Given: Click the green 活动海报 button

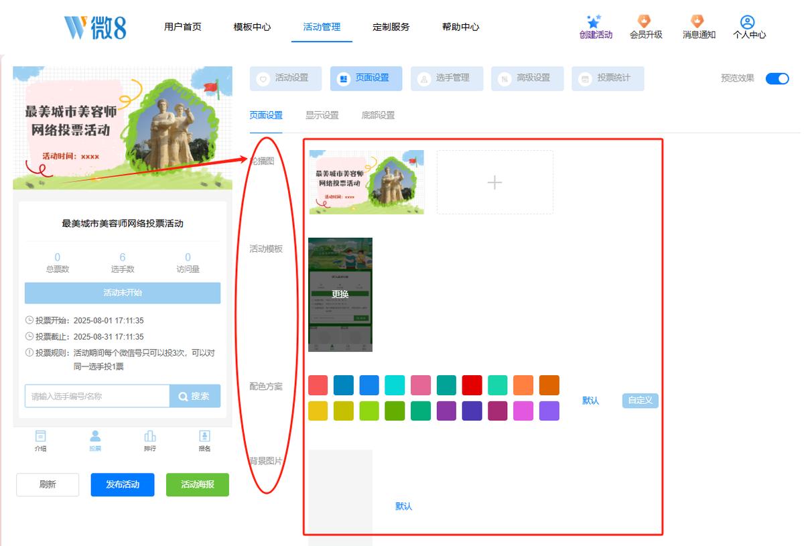Looking at the screenshot, I should coord(198,484).
